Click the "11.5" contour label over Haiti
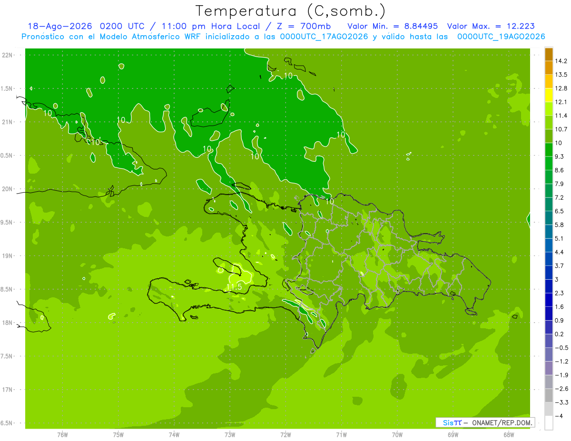This screenshot has width=571, height=441. coord(234,287)
